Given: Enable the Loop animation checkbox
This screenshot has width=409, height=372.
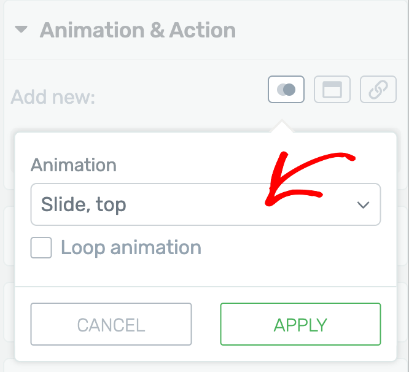Looking at the screenshot, I should (41, 247).
